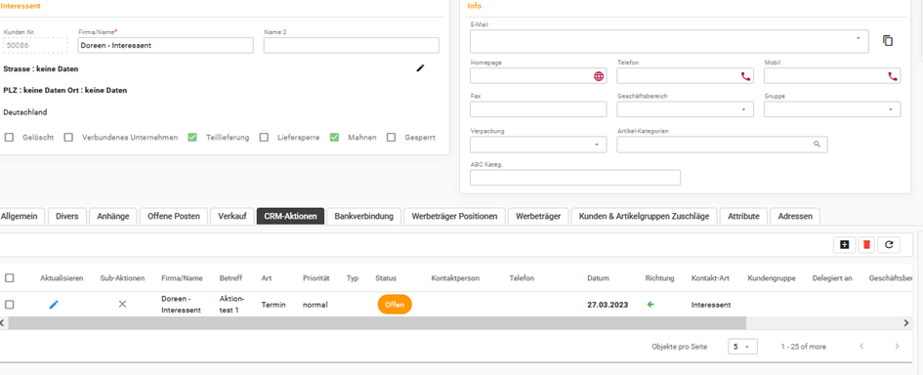Click the horizontal scrollbar's right arrow

coord(906,322)
